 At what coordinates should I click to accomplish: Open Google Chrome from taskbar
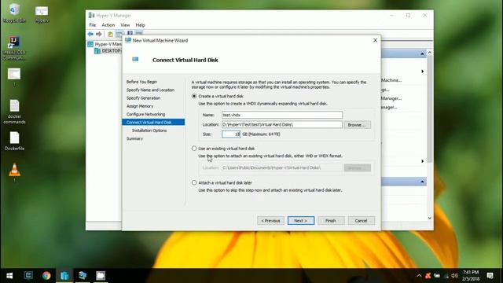click(x=46, y=275)
